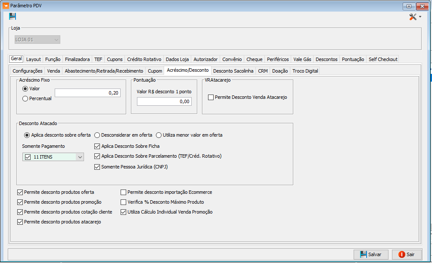This screenshot has height=263, width=432.
Task: Click the orange app icon in title bar
Action: tap(6, 6)
